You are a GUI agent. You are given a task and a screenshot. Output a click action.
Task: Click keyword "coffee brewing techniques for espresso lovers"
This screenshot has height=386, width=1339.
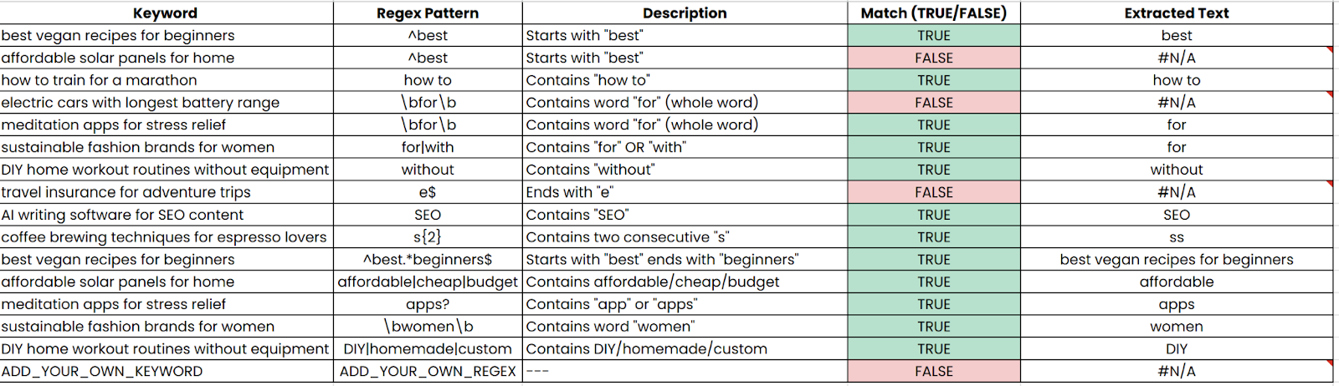164,237
